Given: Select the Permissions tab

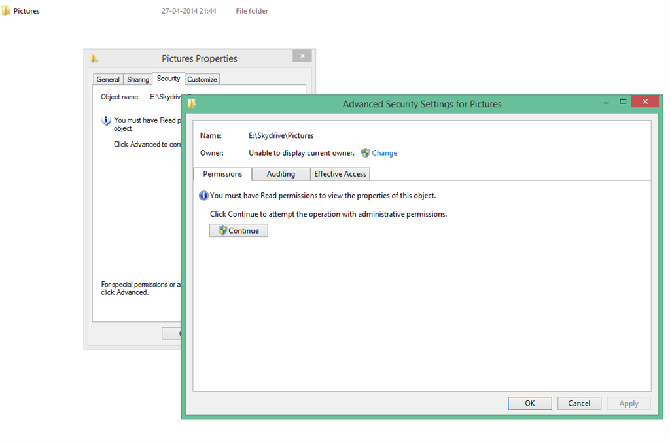Looking at the screenshot, I should (x=222, y=174).
